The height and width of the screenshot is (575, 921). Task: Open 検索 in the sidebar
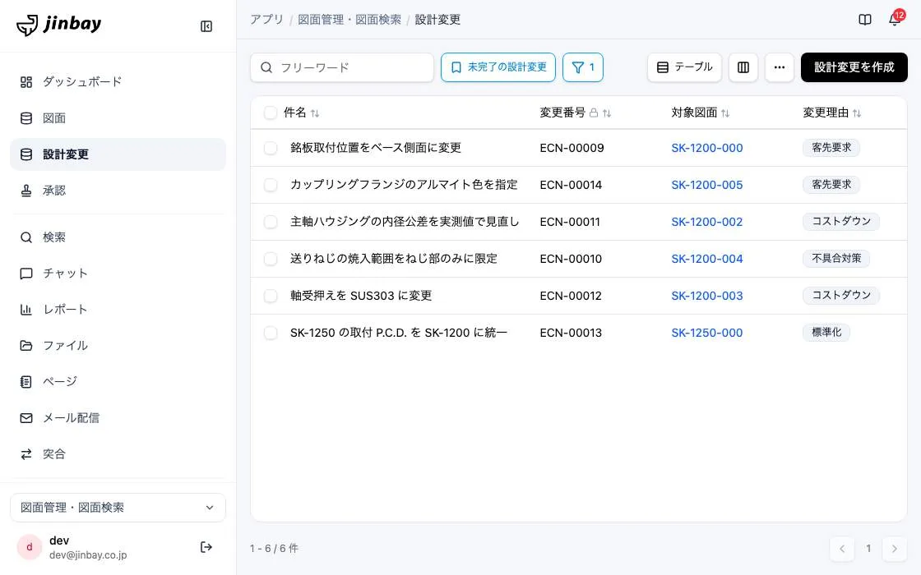[118, 237]
